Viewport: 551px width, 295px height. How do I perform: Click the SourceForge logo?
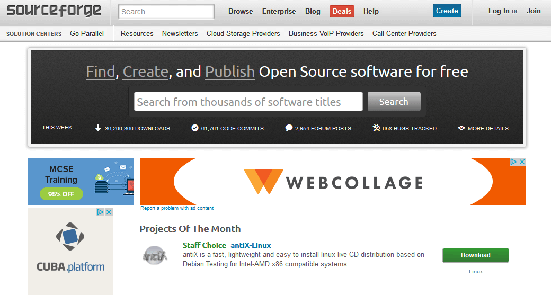point(54,10)
